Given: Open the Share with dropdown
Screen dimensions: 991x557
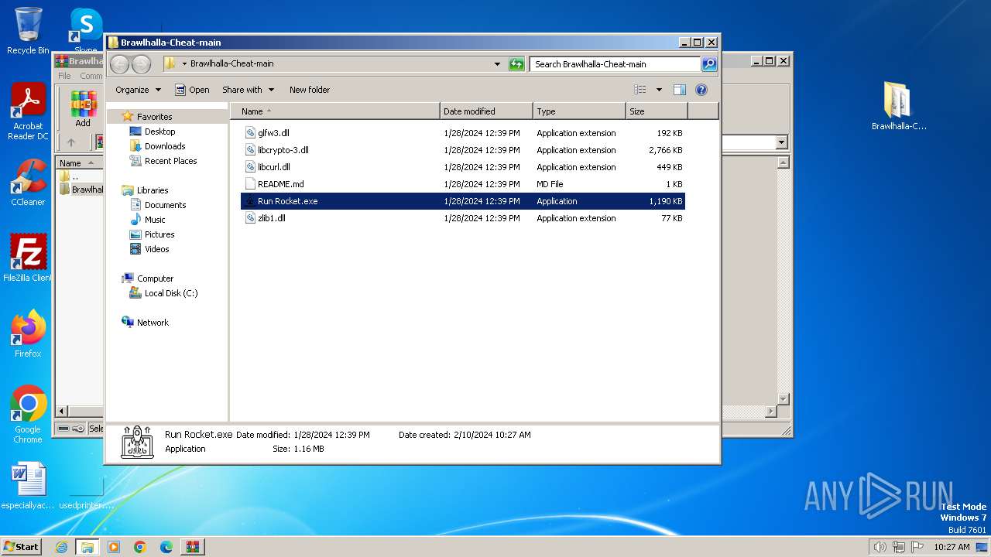Looking at the screenshot, I should pyautogui.click(x=247, y=90).
